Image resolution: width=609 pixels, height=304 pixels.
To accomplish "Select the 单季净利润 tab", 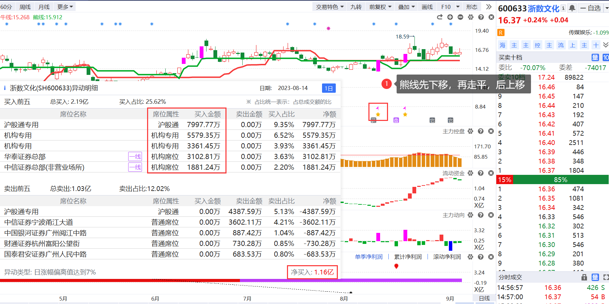I will click(x=369, y=257).
